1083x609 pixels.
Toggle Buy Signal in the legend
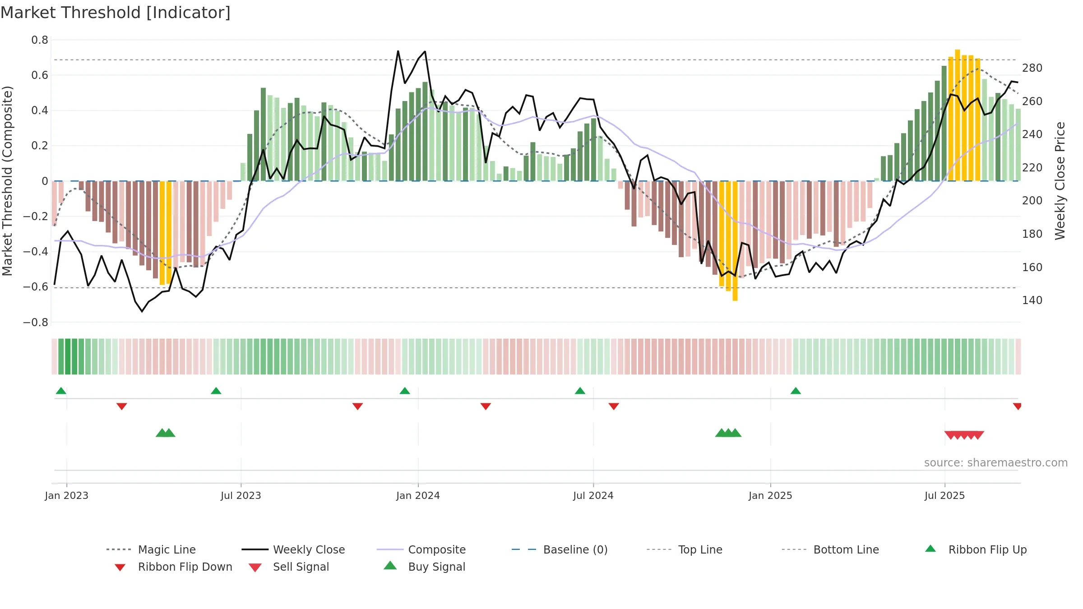[424, 567]
